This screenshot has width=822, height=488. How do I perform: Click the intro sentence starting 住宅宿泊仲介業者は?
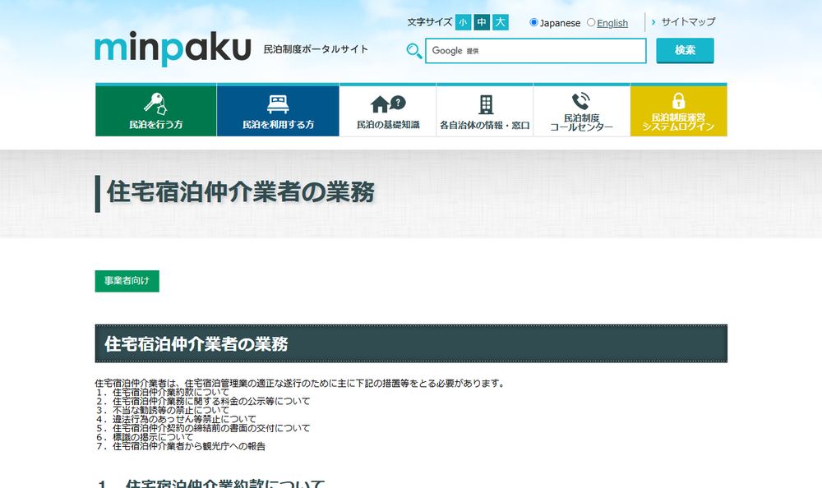(x=300, y=383)
